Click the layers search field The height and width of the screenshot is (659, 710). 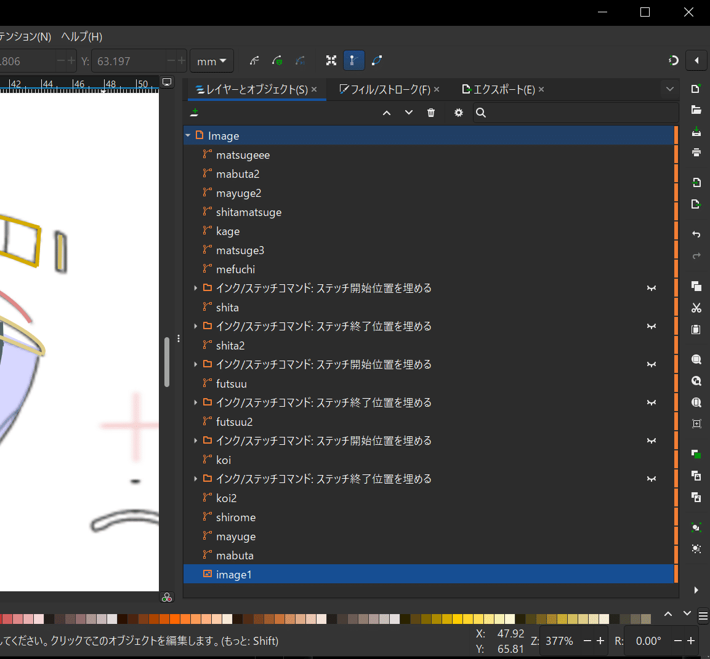(576, 113)
